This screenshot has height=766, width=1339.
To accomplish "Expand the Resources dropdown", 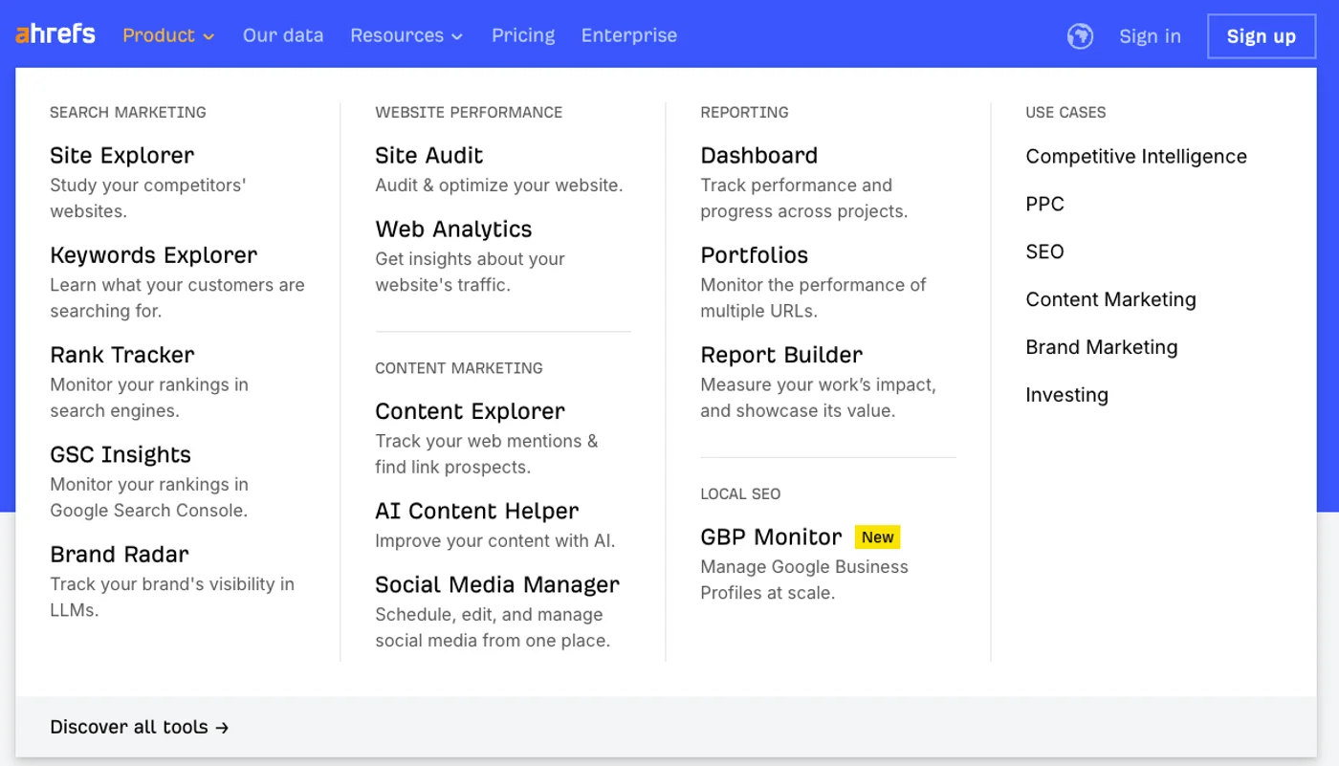I will coord(406,35).
